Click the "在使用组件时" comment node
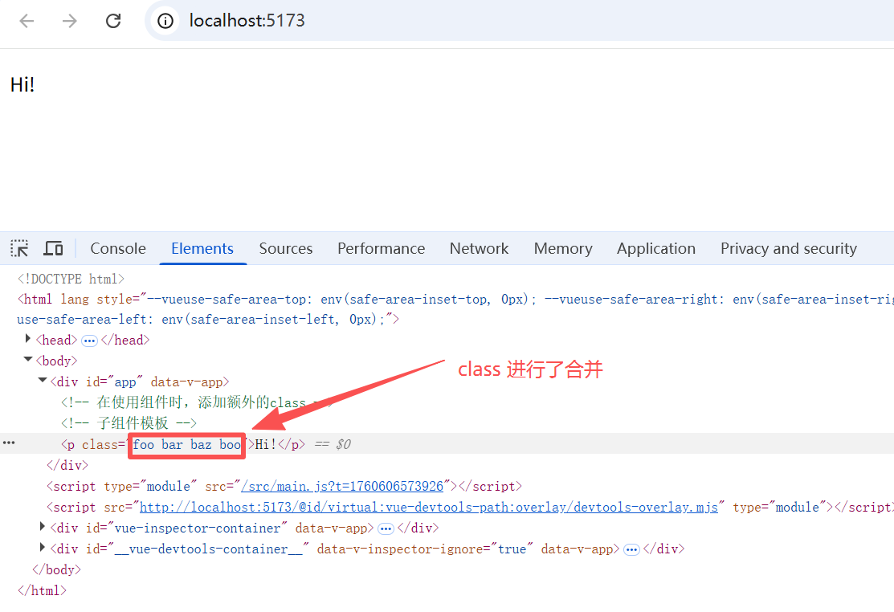894x612 pixels. pos(197,403)
